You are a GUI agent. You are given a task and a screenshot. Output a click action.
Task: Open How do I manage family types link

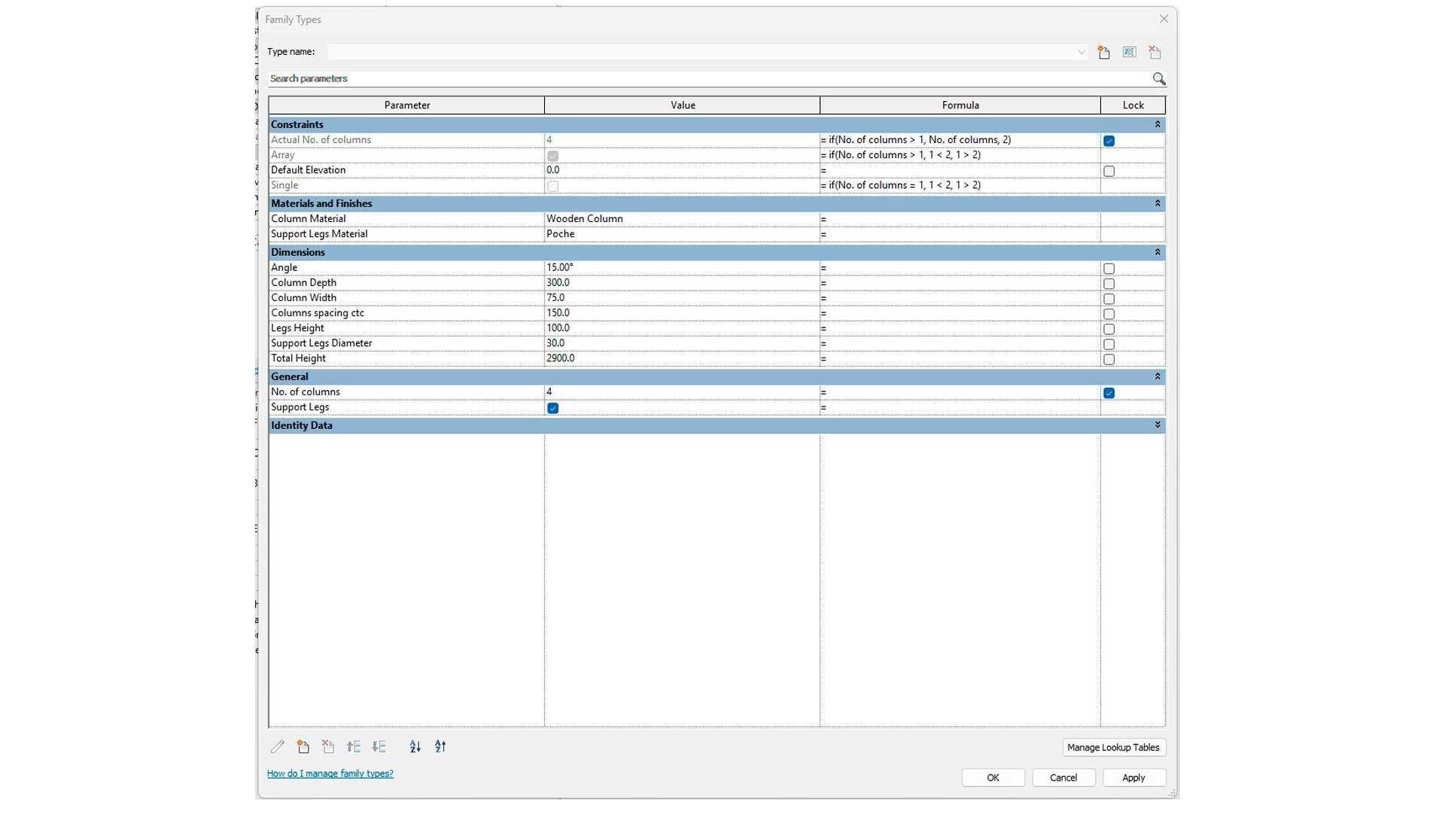(x=330, y=774)
